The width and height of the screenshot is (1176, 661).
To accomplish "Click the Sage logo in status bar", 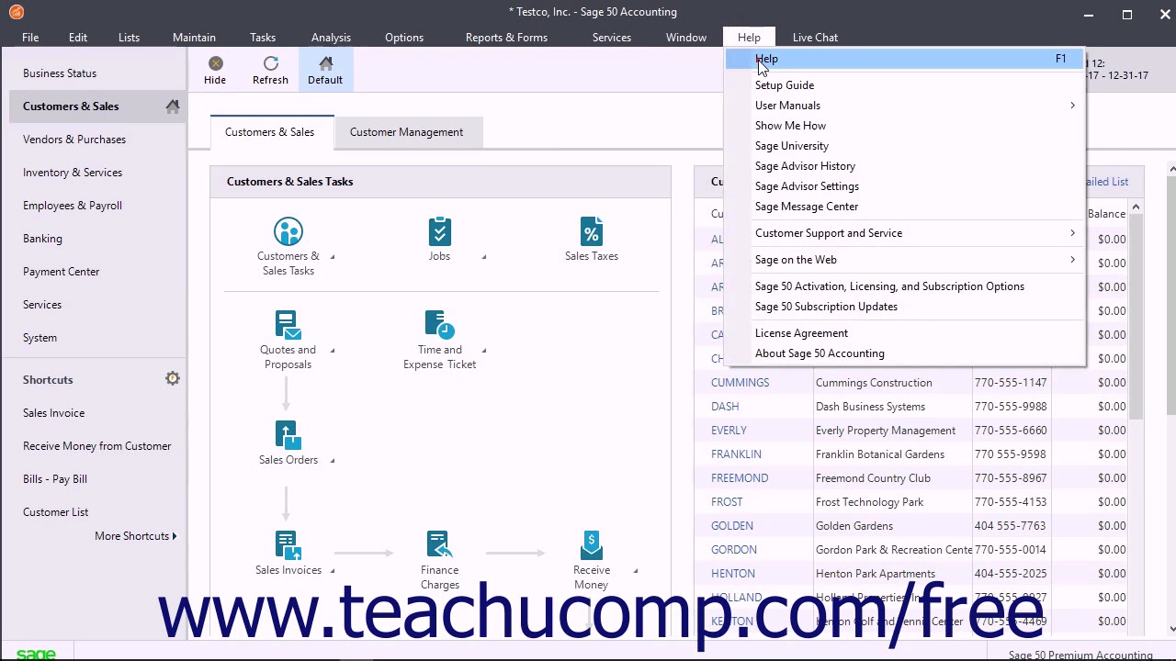I will (x=36, y=655).
